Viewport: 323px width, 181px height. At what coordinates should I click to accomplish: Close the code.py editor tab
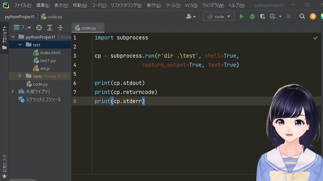[100, 28]
